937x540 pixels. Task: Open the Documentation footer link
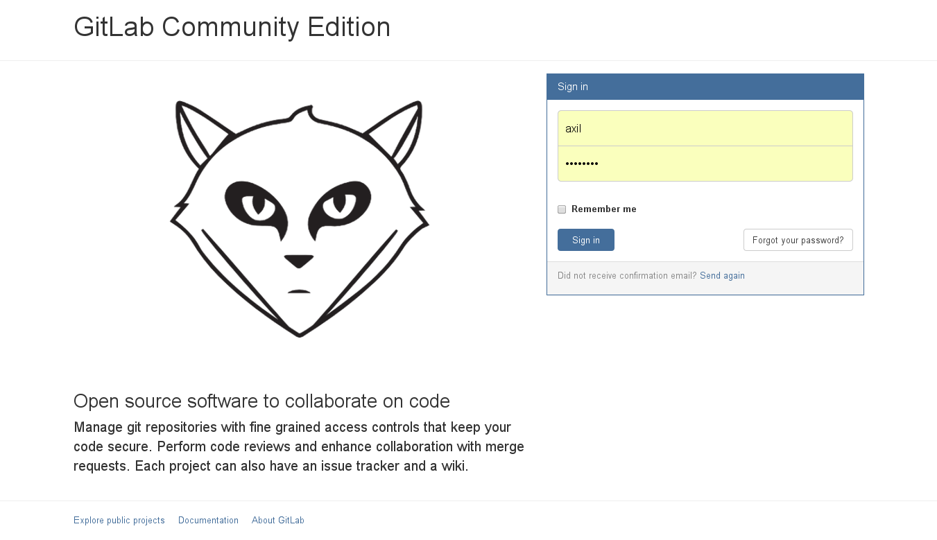(208, 521)
